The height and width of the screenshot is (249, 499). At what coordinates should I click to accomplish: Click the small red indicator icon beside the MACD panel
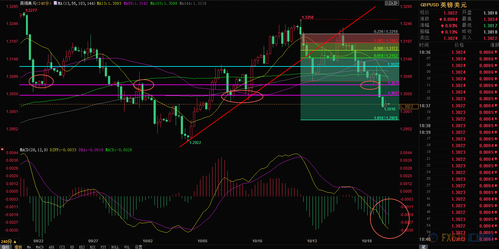click(2, 149)
